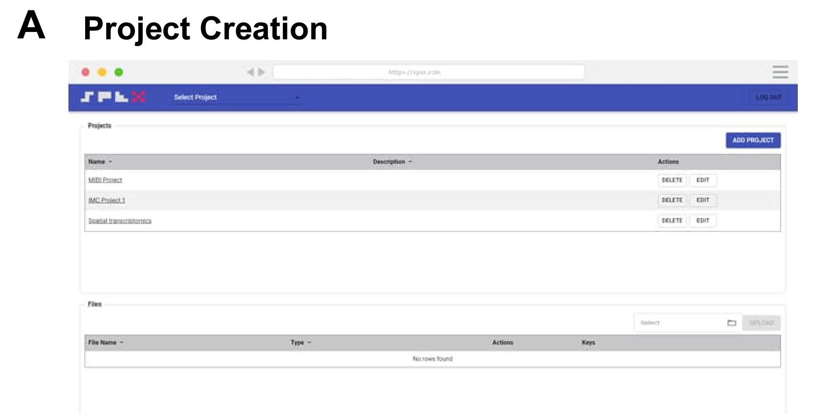The image size is (815, 414).
Task: Click the ADD PROJECT button
Action: pyautogui.click(x=753, y=140)
